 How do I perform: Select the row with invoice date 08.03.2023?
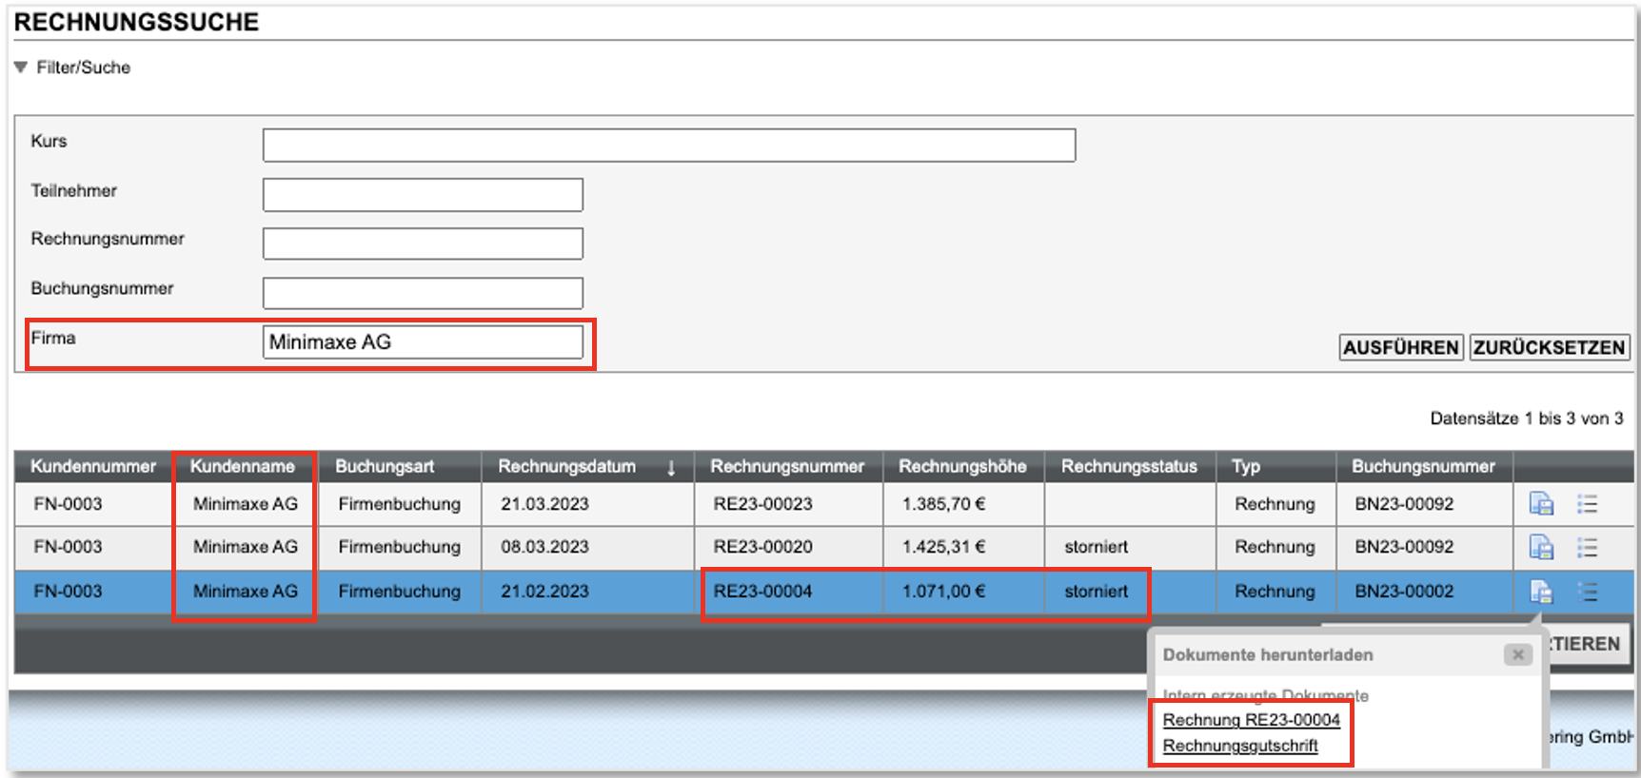point(544,547)
